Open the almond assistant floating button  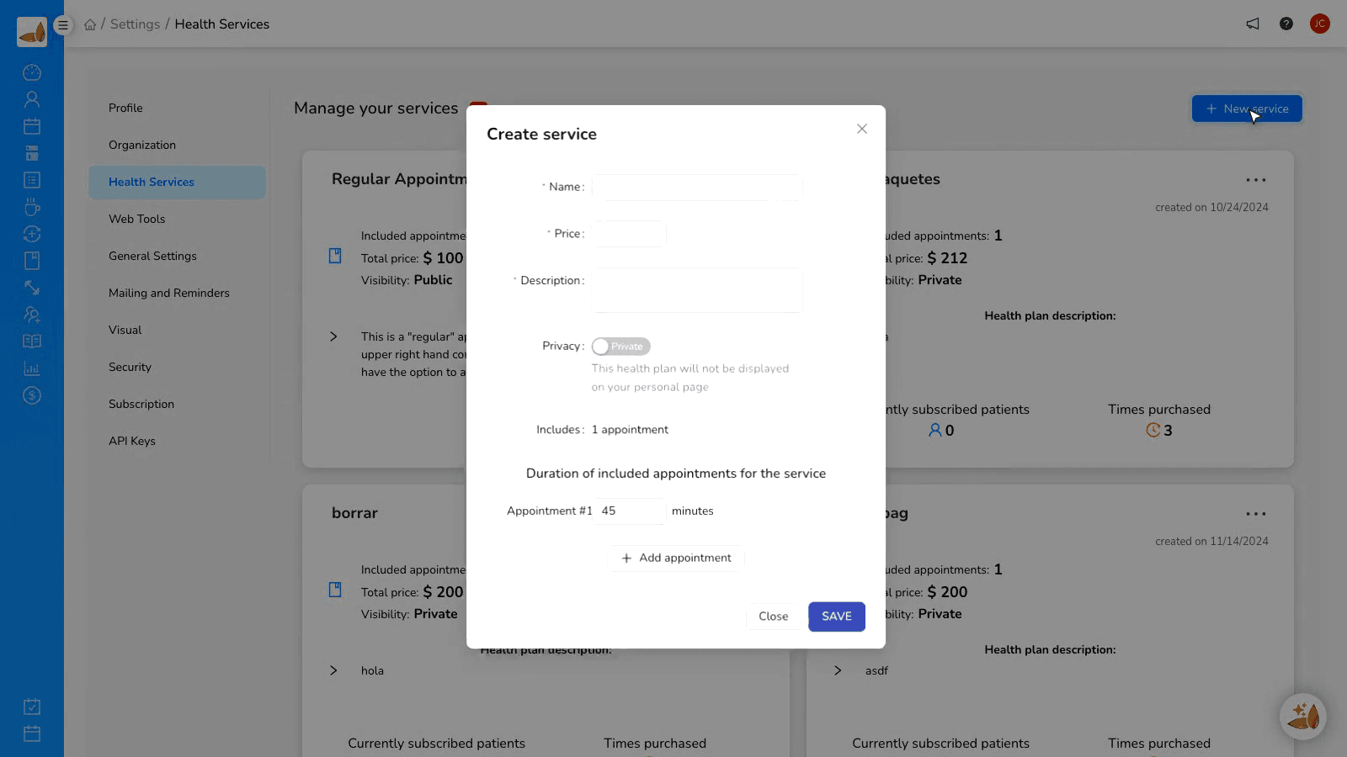click(1303, 717)
